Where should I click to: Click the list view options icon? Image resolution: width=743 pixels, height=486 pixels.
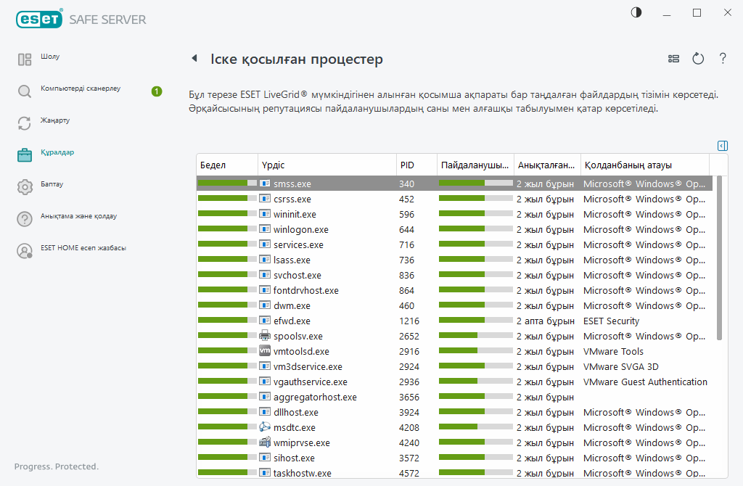tap(674, 59)
